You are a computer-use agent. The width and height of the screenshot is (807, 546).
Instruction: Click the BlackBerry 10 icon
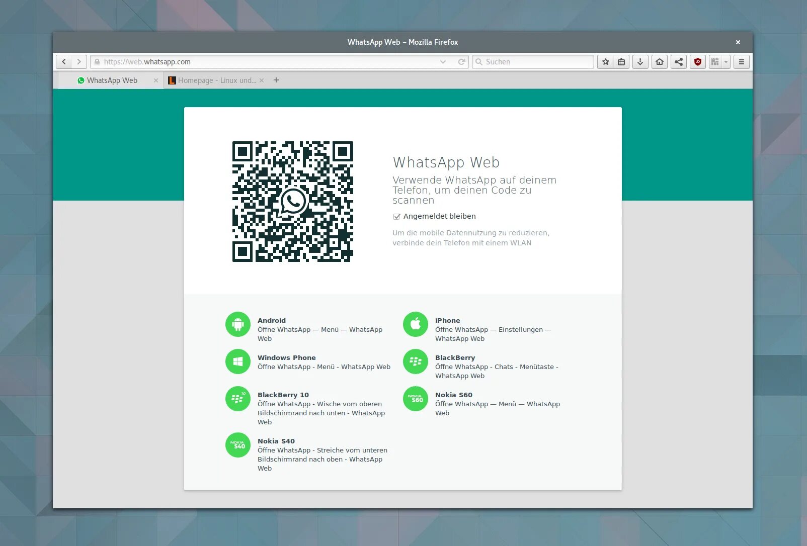238,399
